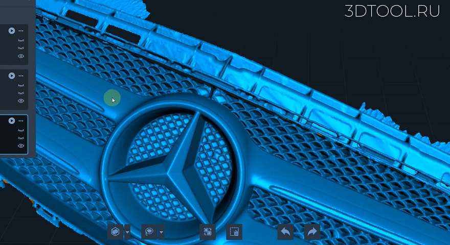The image size is (450, 245).
Task: Toggle the open eye visibility in second card
Action: click(x=21, y=101)
